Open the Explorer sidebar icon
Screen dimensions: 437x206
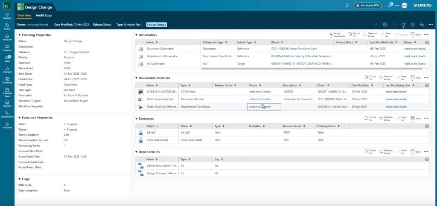[x=7, y=48]
